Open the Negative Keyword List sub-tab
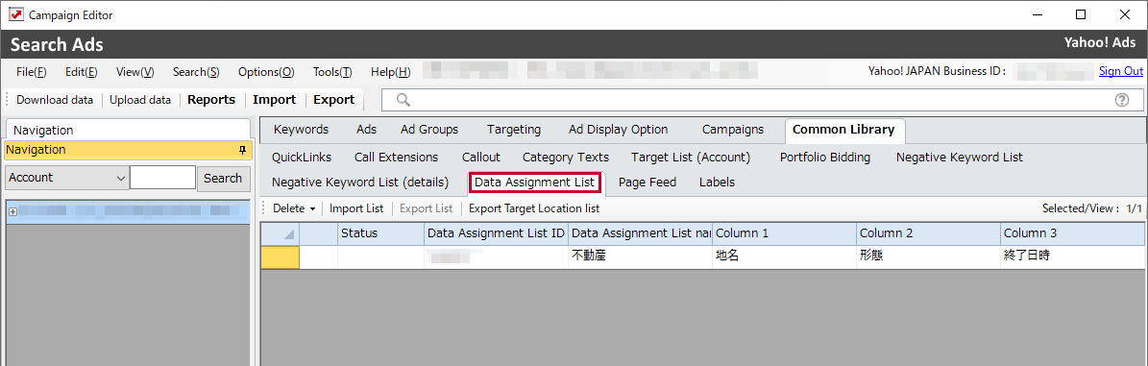 (959, 157)
